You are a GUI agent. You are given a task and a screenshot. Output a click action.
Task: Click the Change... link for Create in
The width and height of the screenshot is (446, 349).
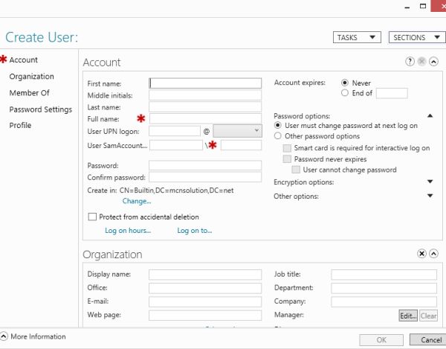[137, 201]
